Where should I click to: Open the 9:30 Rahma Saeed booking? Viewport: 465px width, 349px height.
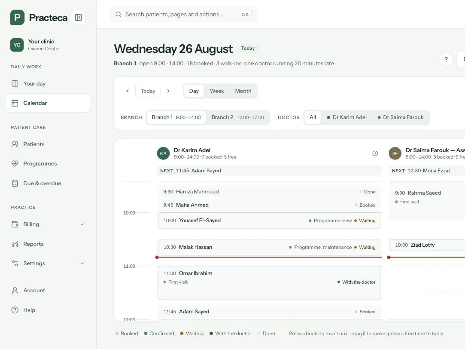[427, 203]
